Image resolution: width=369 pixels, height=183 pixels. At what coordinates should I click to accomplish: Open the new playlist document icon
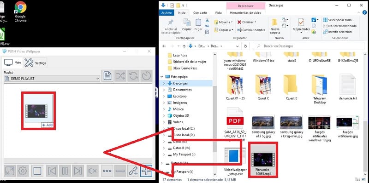pos(107,76)
